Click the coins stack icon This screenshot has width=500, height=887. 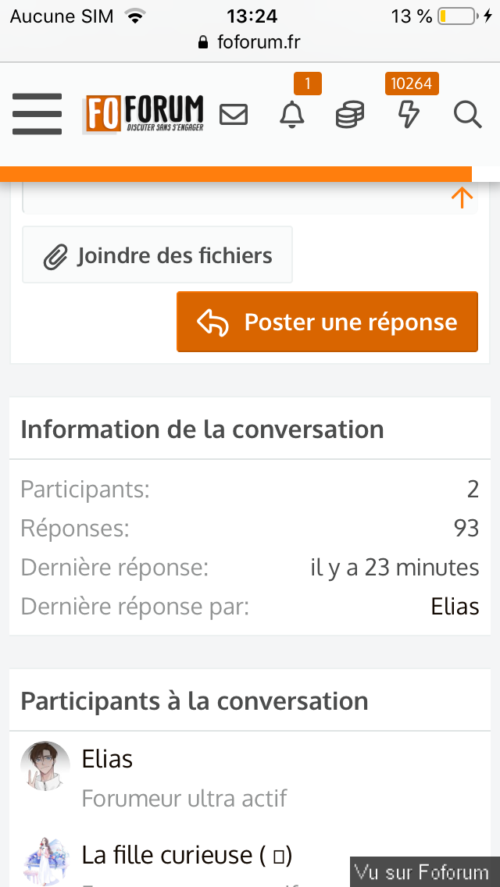[349, 116]
